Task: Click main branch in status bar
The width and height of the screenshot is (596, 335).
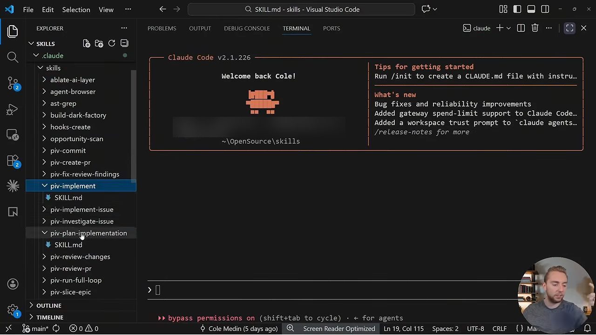Action: [x=35, y=328]
